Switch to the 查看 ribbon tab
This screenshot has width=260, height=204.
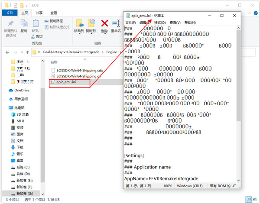click(53, 13)
